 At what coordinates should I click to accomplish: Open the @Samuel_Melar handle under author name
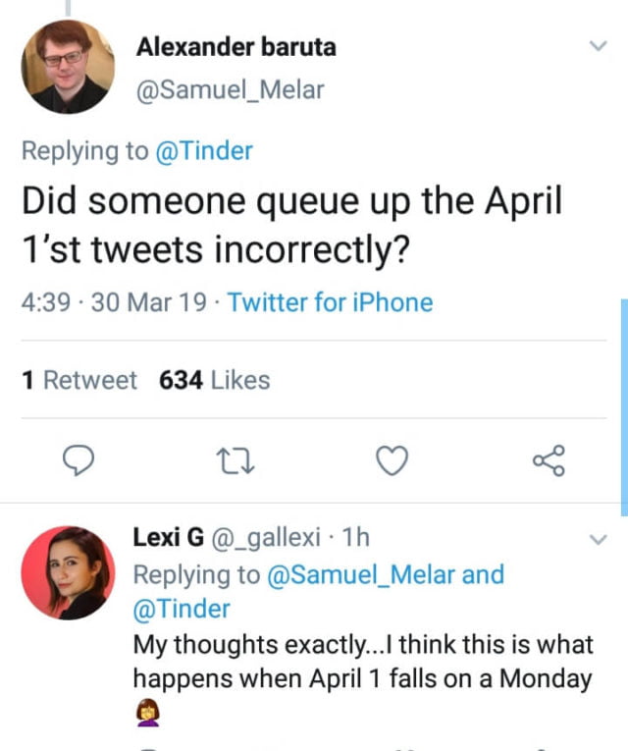click(x=230, y=90)
